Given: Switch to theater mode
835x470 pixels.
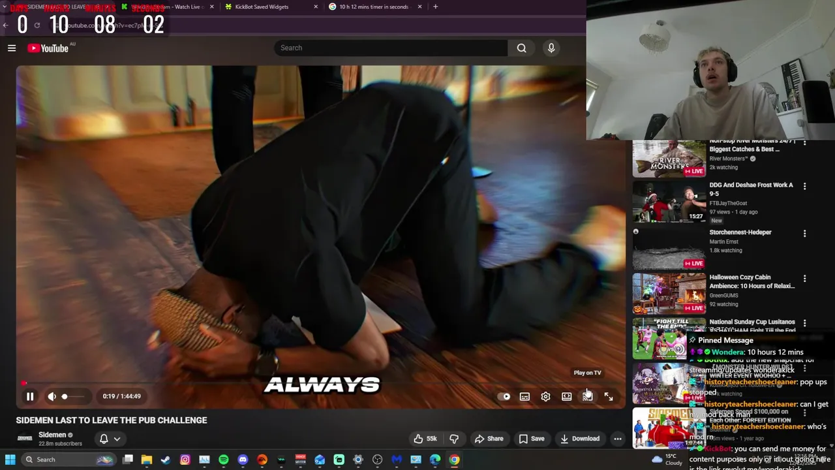Looking at the screenshot, I should [567, 396].
